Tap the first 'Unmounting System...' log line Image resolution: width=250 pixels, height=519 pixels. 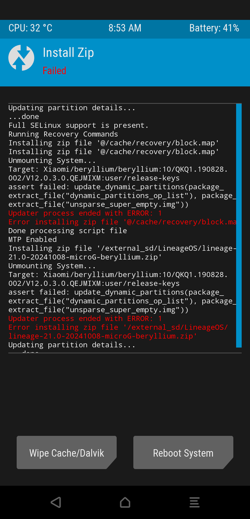tap(52, 161)
